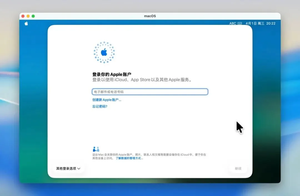Viewport: 300px width, 196px height.
Task: Expand the 其他登录选项 dropdown
Action: tap(68, 168)
